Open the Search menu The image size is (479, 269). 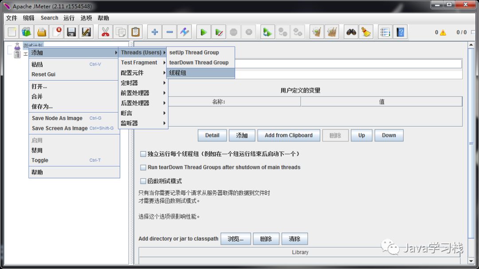click(x=50, y=18)
